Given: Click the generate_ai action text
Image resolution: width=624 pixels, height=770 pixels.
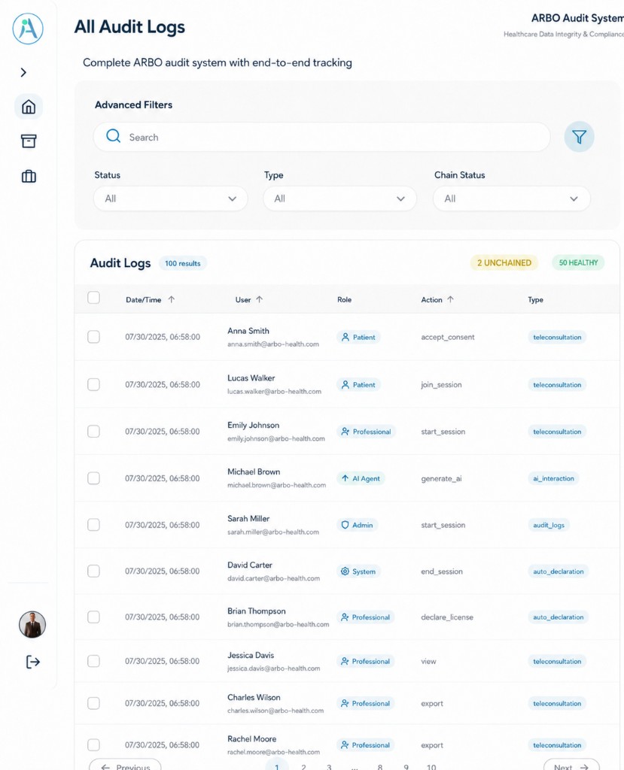Looking at the screenshot, I should point(441,479).
